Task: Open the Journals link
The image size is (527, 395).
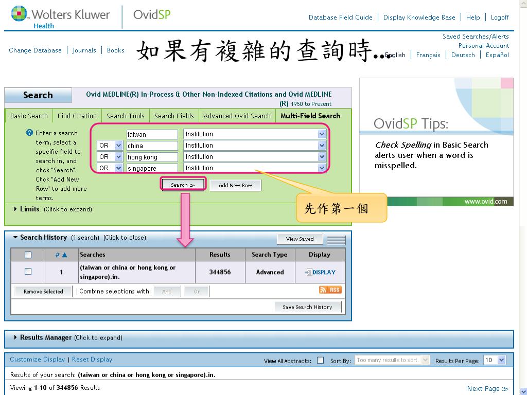Action: tap(84, 50)
